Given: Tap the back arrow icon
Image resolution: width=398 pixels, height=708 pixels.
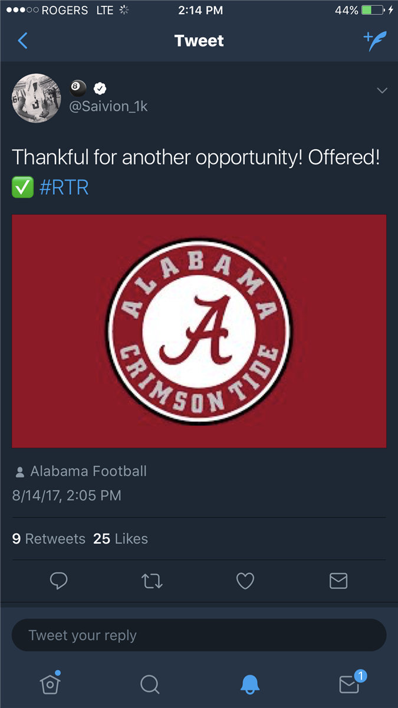Looking at the screenshot, I should pos(23,41).
